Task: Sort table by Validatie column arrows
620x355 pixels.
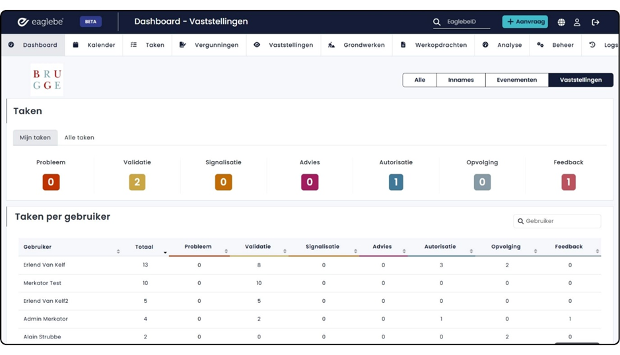Action: pos(285,251)
